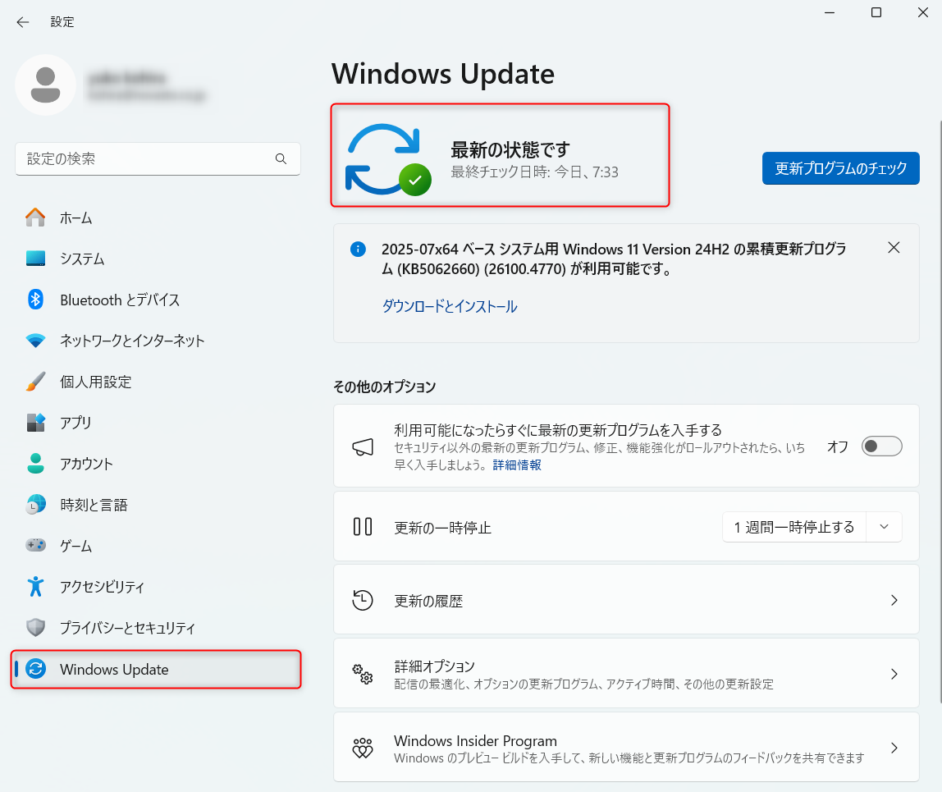
Task: Click the システム monitor icon
Action: pyautogui.click(x=35, y=259)
